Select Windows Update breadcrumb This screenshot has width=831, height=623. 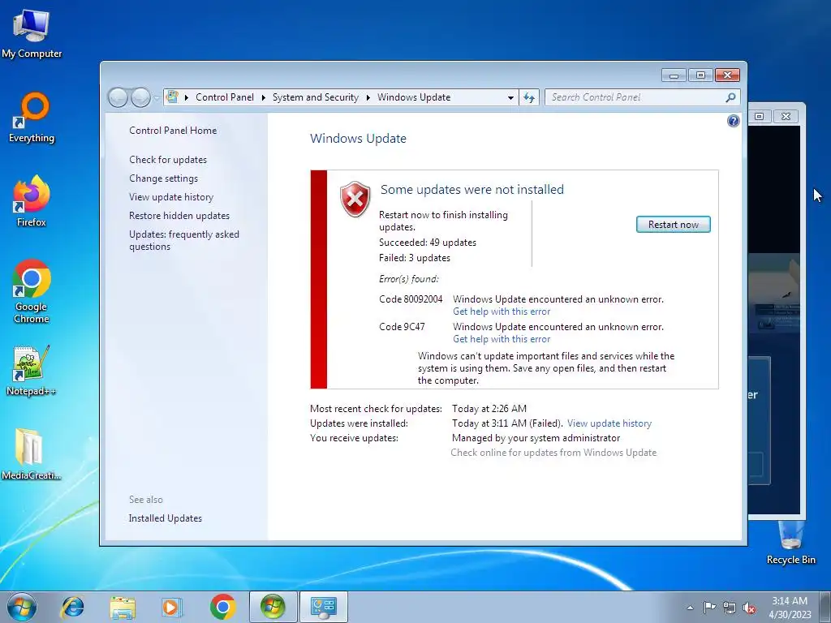point(414,97)
